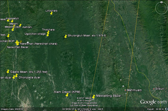Click 'Bhulongtuli Moan, elv 1,979 ft.' label
The image size is (168, 111).
[87, 36]
